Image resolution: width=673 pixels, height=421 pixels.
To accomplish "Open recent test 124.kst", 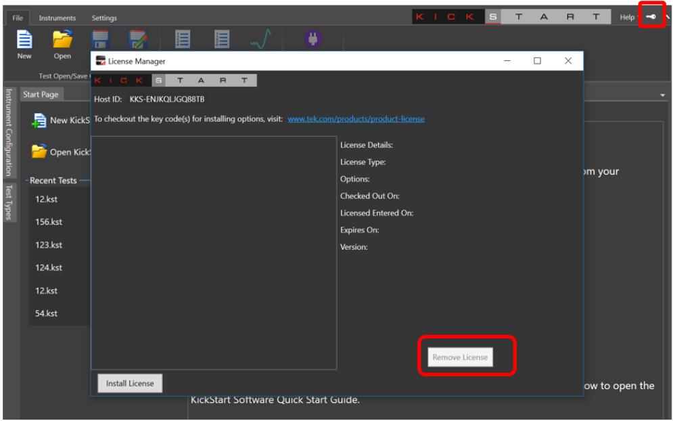I will pos(49,267).
